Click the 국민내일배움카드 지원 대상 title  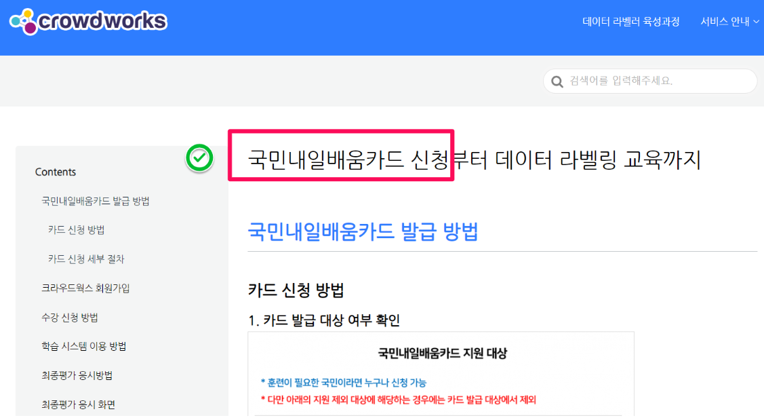(x=443, y=353)
